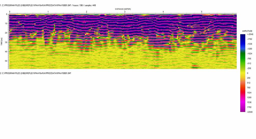Image resolution: width=256 pixels, height=139 pixels.
Task: Click the -1024 amplitude legend label
Action: tap(249, 54)
